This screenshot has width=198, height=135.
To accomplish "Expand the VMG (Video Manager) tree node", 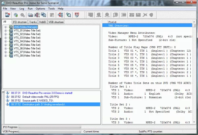I will (x=6, y=27).
